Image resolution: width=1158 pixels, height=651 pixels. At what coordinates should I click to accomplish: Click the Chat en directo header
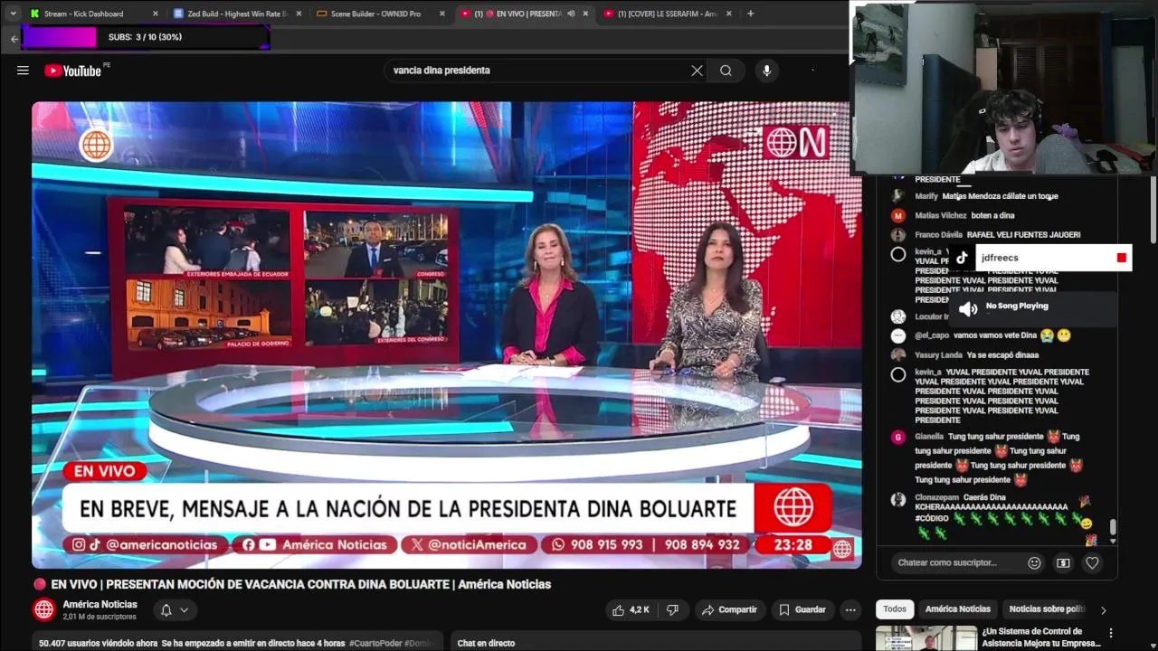tap(486, 643)
